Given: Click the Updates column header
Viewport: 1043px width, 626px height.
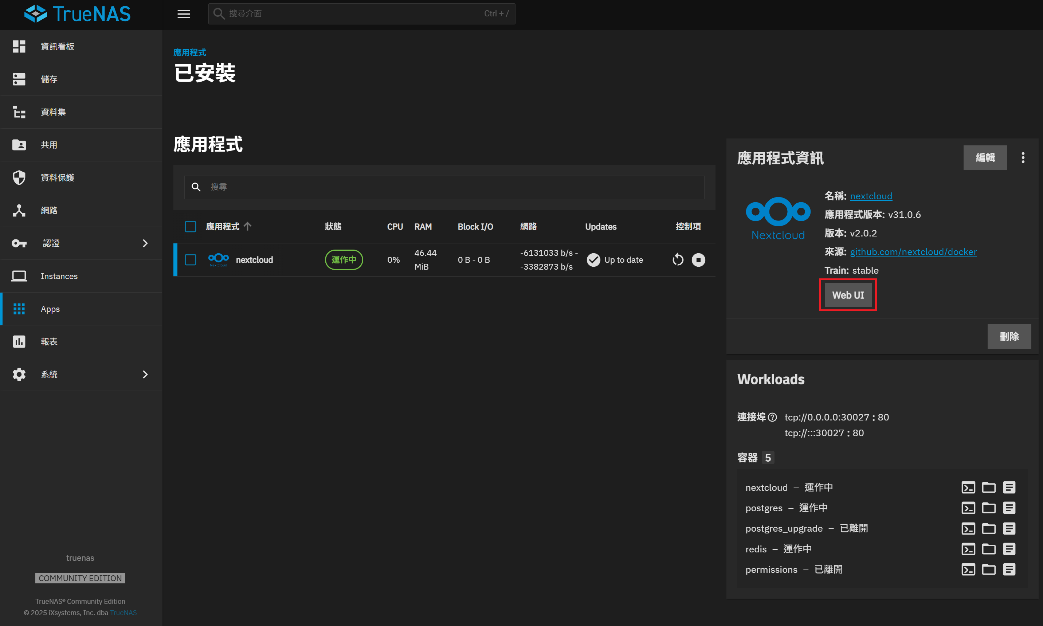Looking at the screenshot, I should pyautogui.click(x=601, y=227).
